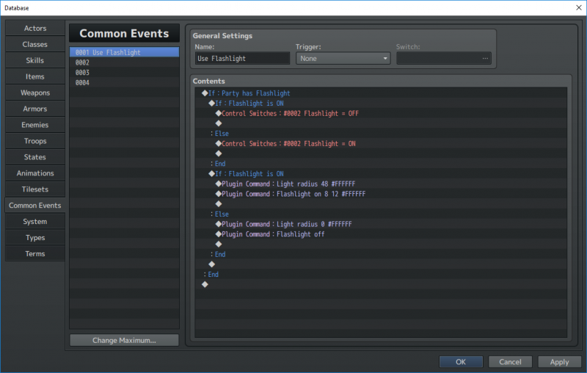Screen dimensions: 587x373
Task: Click the Switch selector ellipsis field
Action: tap(444, 59)
